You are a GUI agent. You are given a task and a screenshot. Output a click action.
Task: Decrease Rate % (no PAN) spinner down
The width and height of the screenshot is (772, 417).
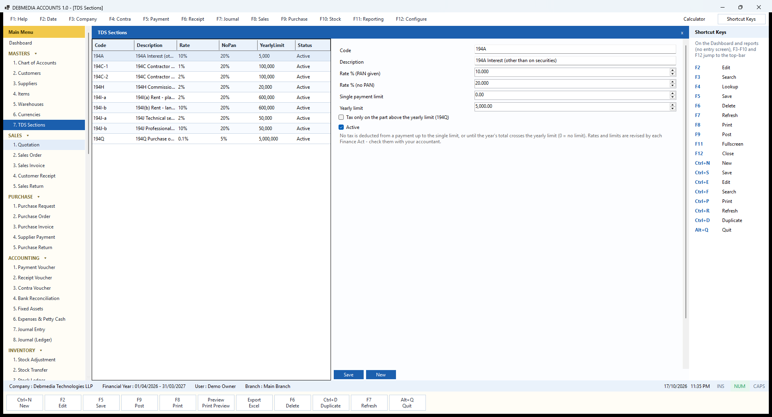(673, 86)
